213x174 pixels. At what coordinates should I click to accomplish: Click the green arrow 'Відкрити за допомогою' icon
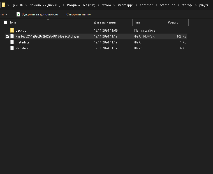(x=18, y=14)
